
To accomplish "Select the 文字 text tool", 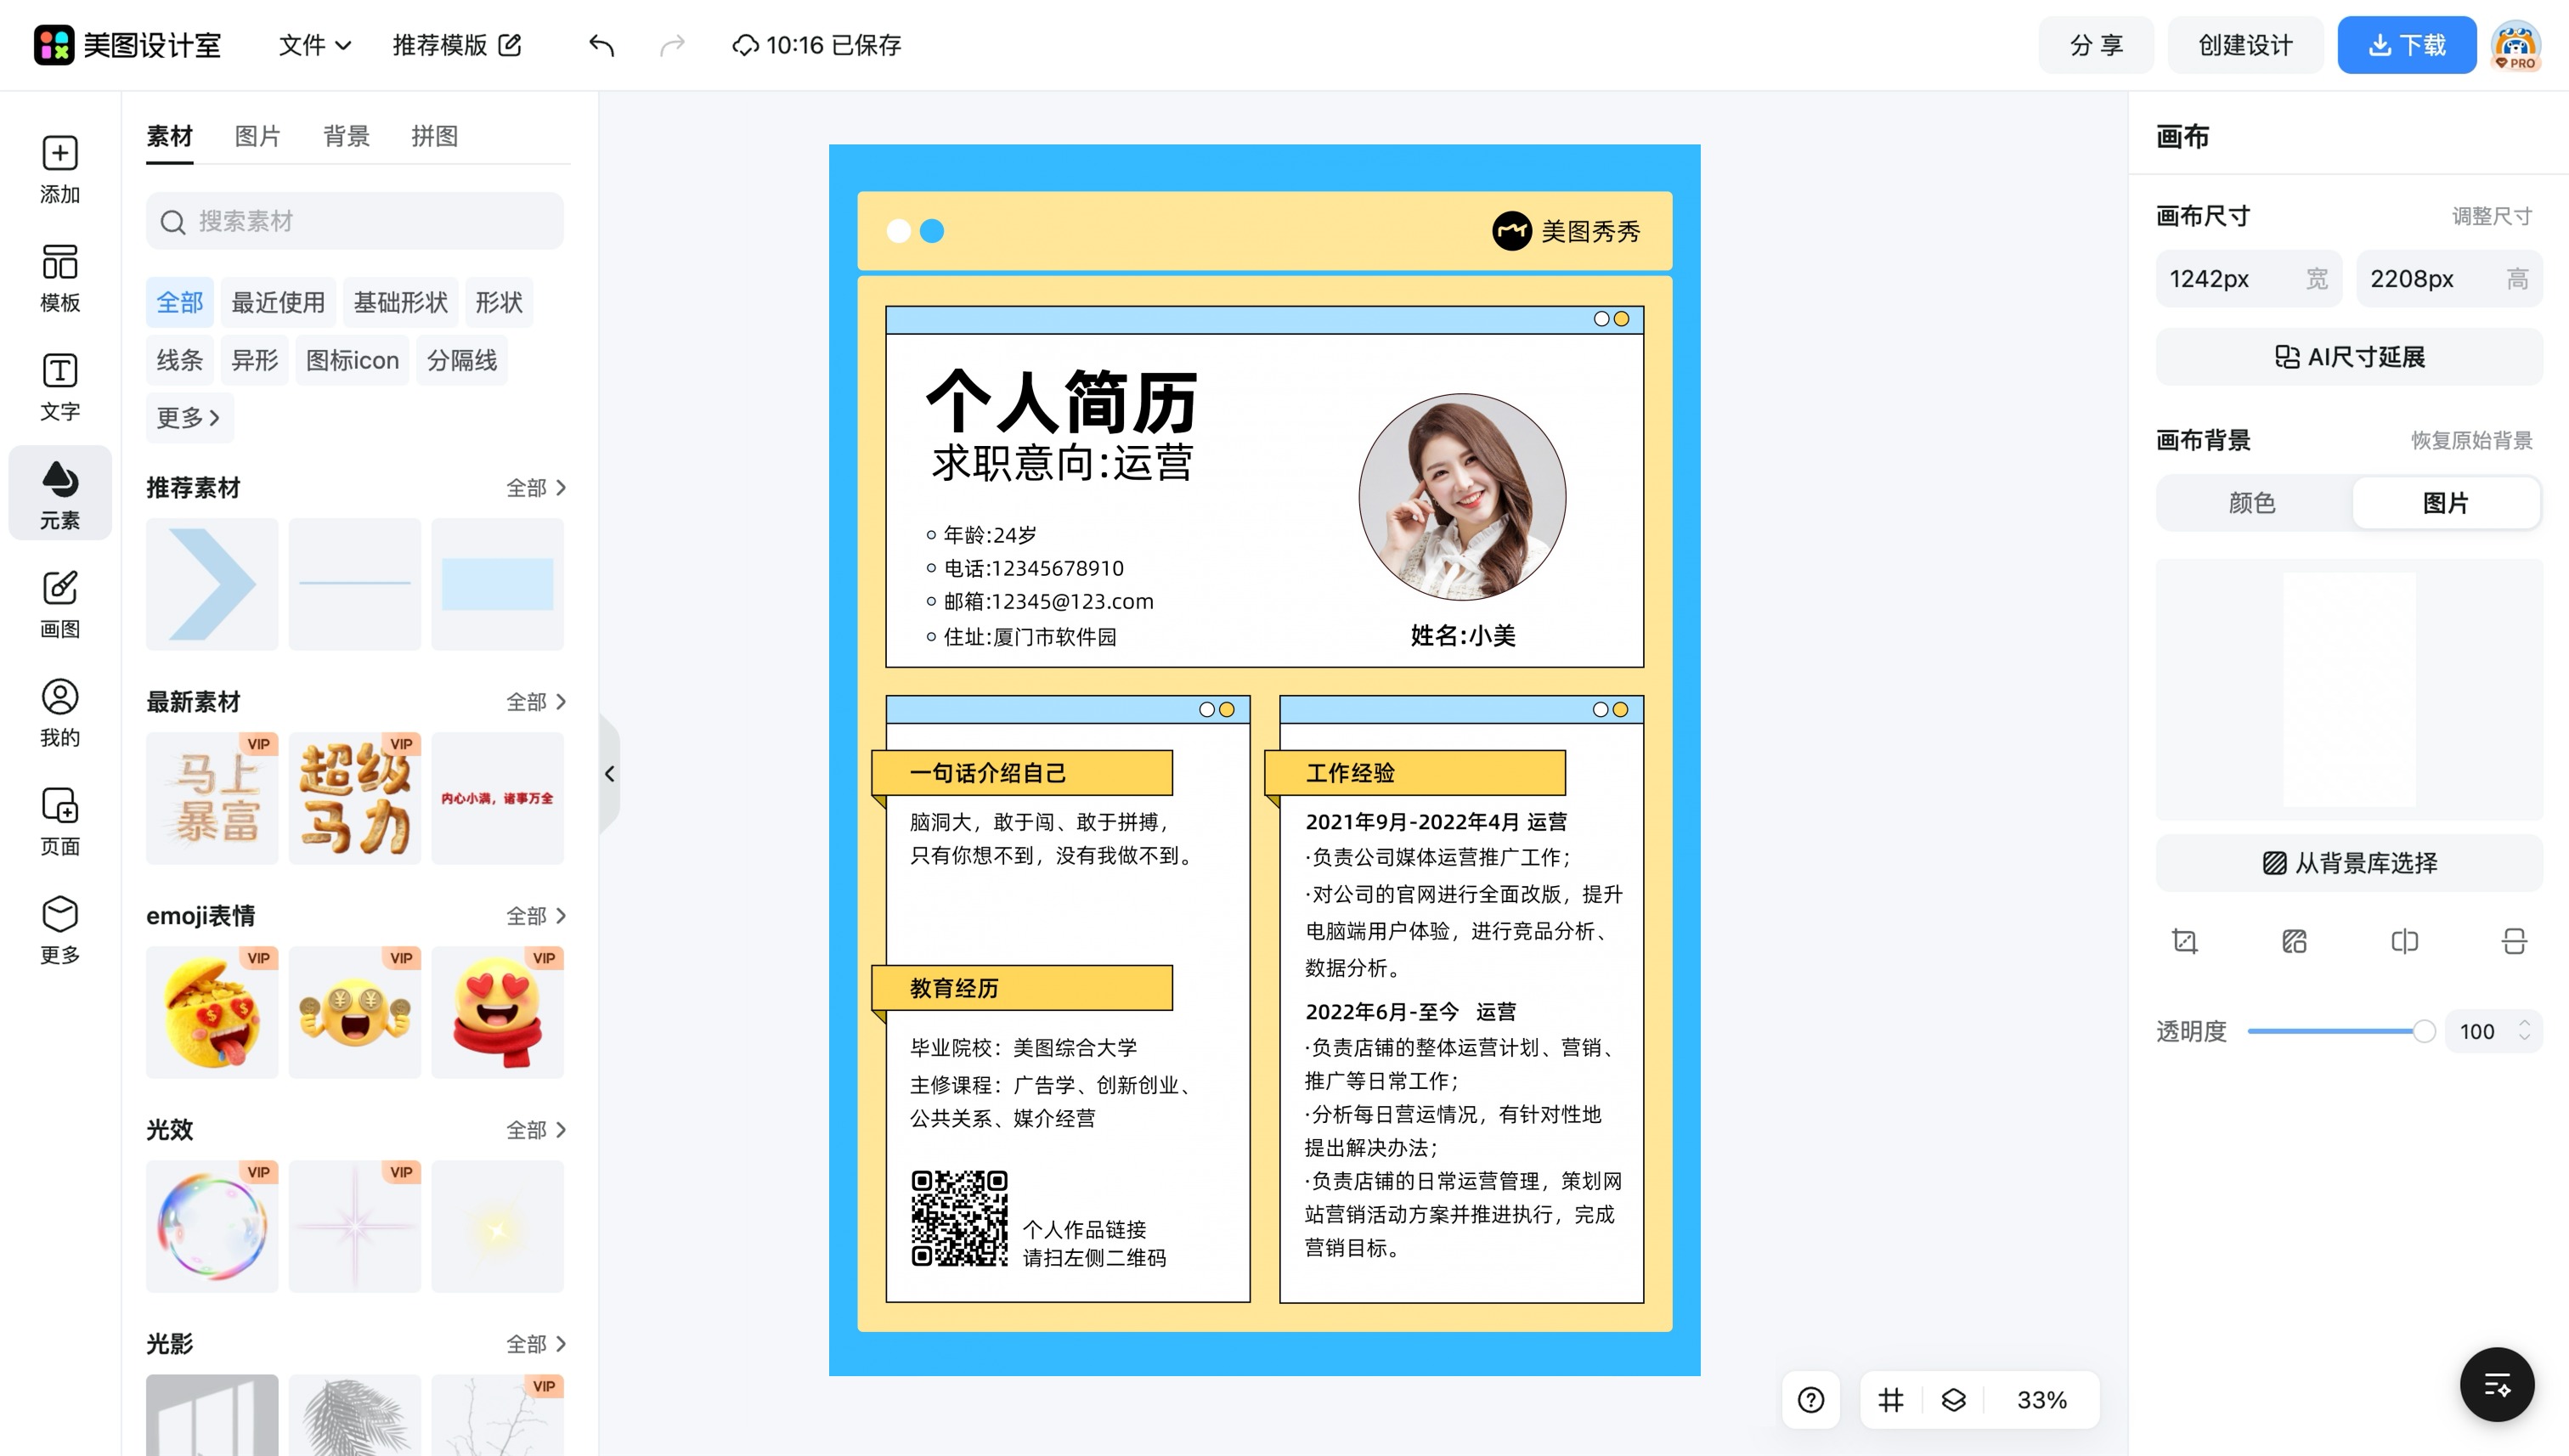I will coord(60,387).
